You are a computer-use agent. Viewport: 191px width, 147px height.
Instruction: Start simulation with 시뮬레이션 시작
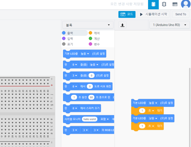pyautogui.click(x=153, y=14)
